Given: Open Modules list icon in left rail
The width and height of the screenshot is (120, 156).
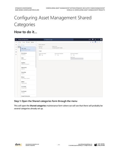Looking at the screenshot, I should [16, 54].
